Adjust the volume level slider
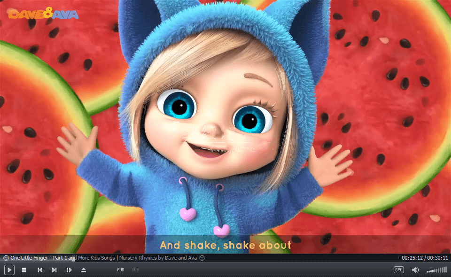Viewport: 451px width, 277px height. click(x=436, y=270)
